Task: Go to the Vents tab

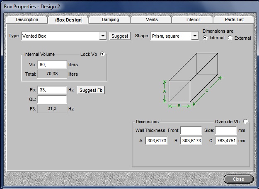Action: 152,20
